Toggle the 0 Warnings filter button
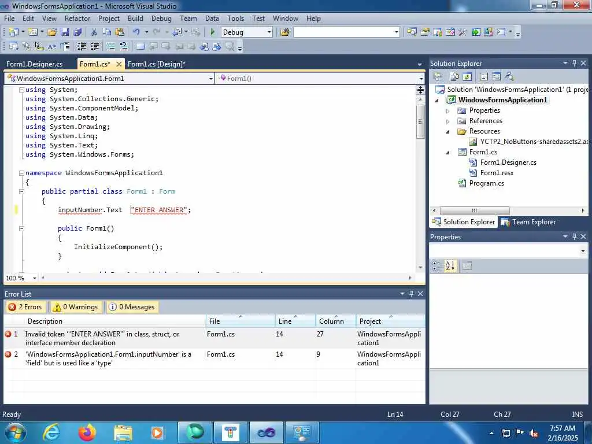 click(x=76, y=307)
